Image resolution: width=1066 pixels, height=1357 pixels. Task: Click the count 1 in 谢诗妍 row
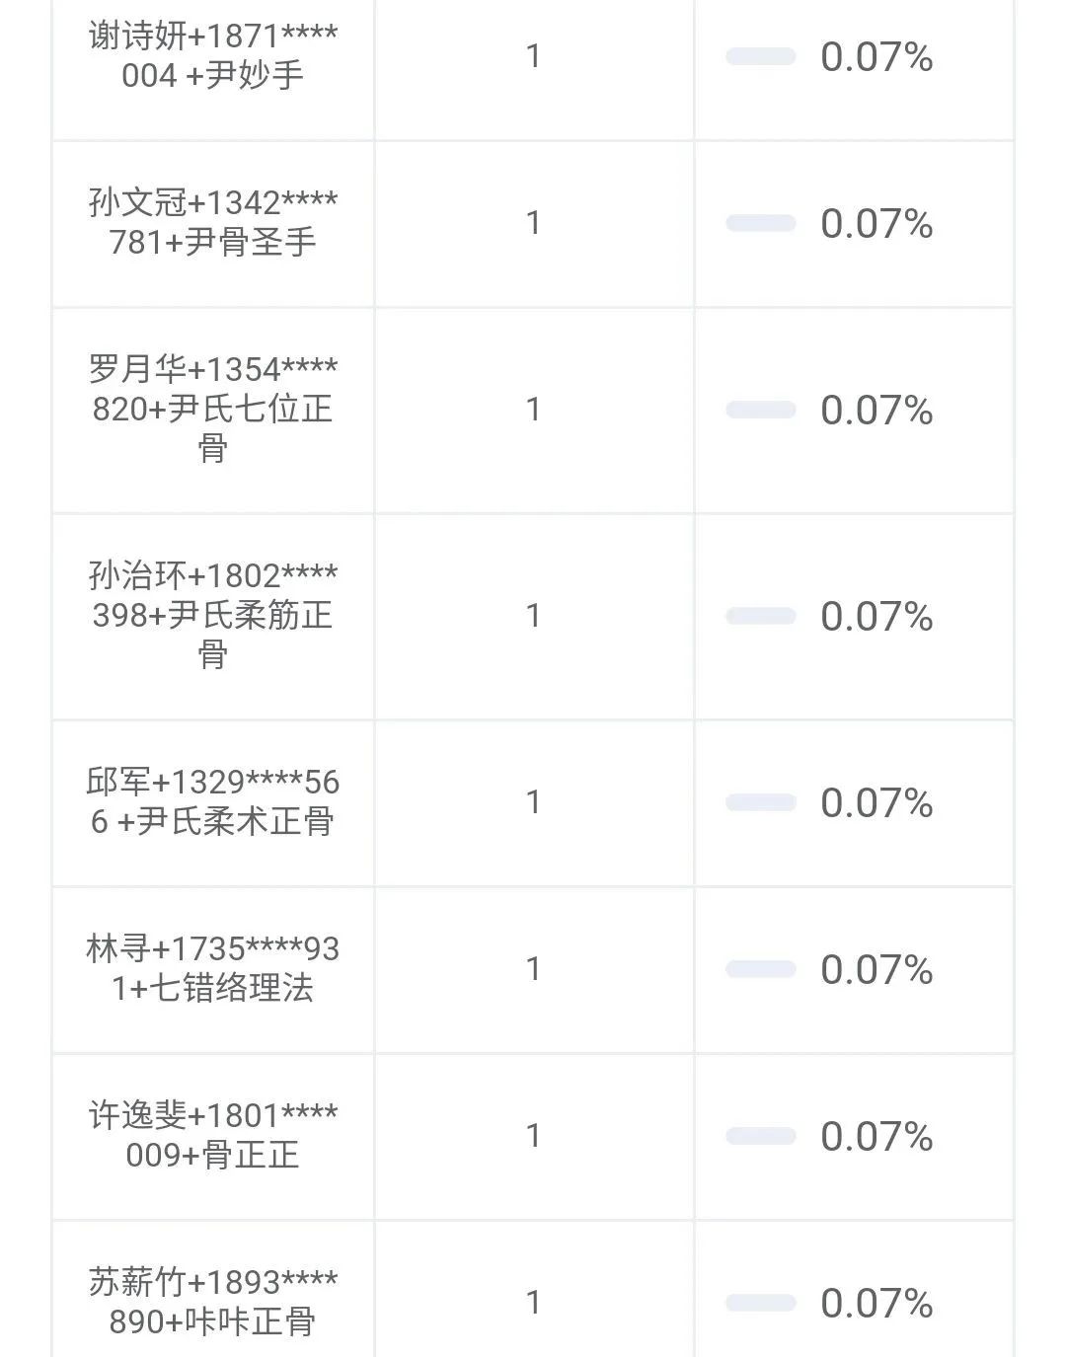533,56
